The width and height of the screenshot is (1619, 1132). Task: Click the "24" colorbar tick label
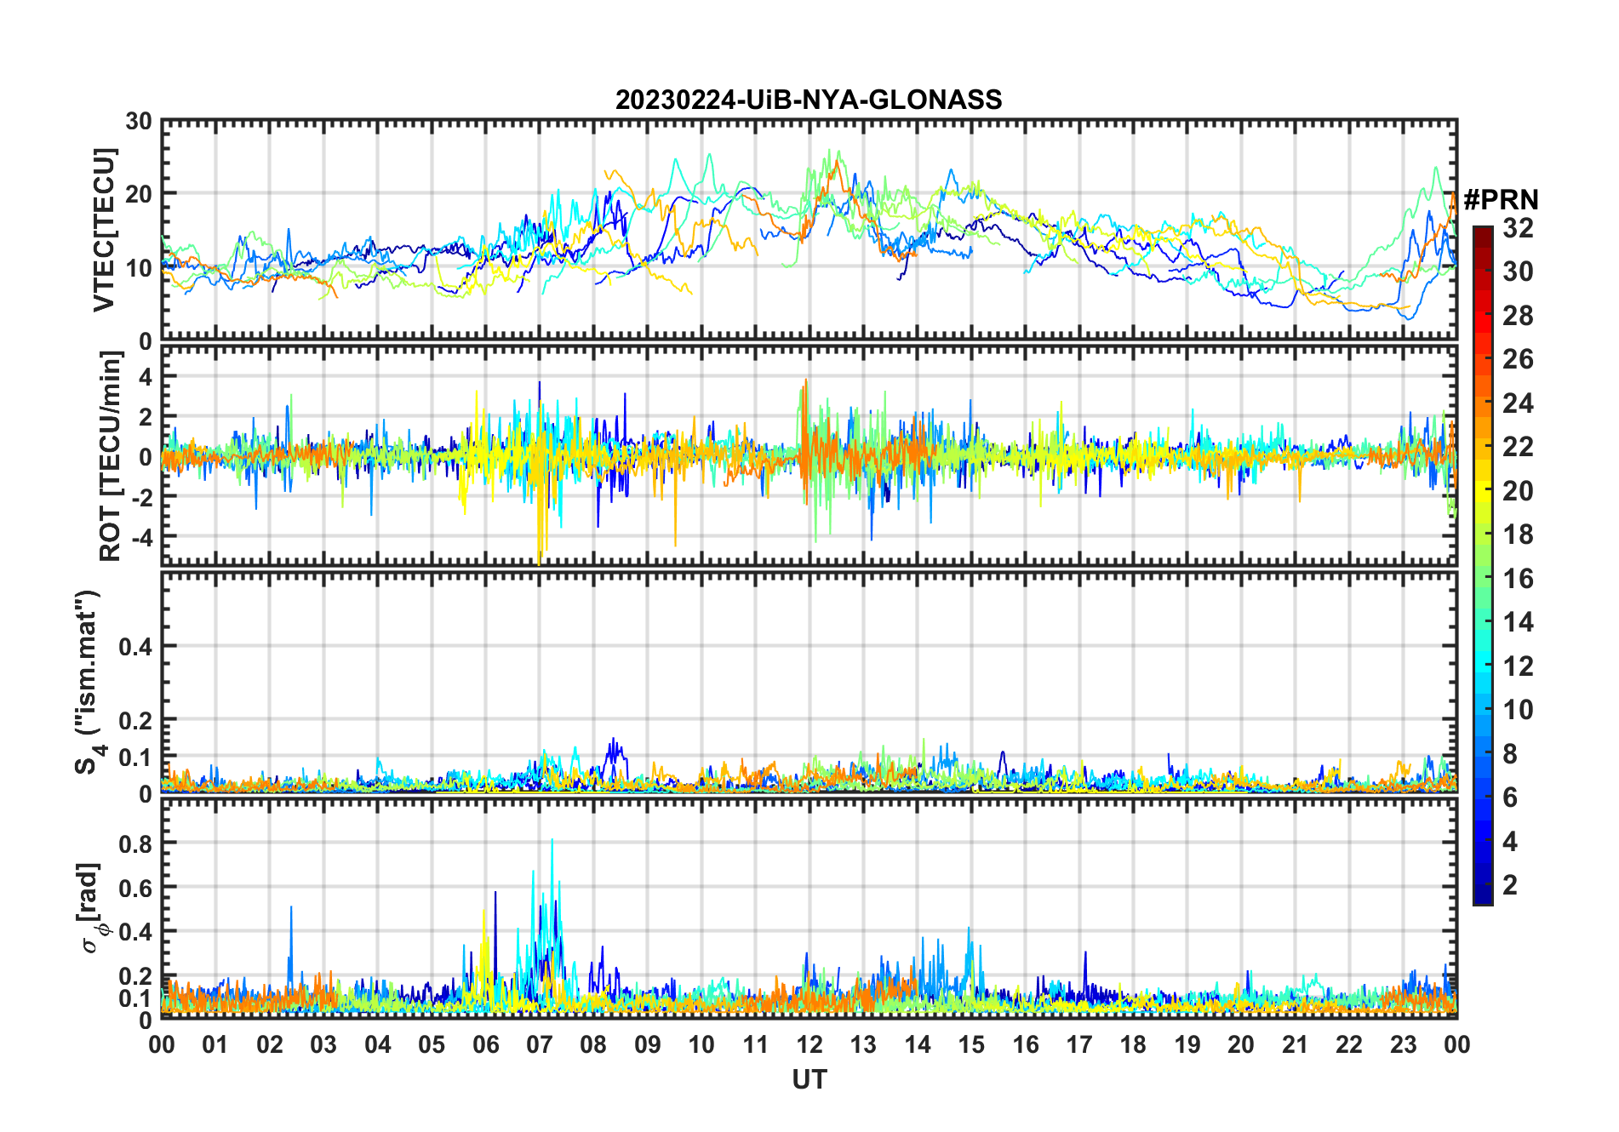(1518, 403)
